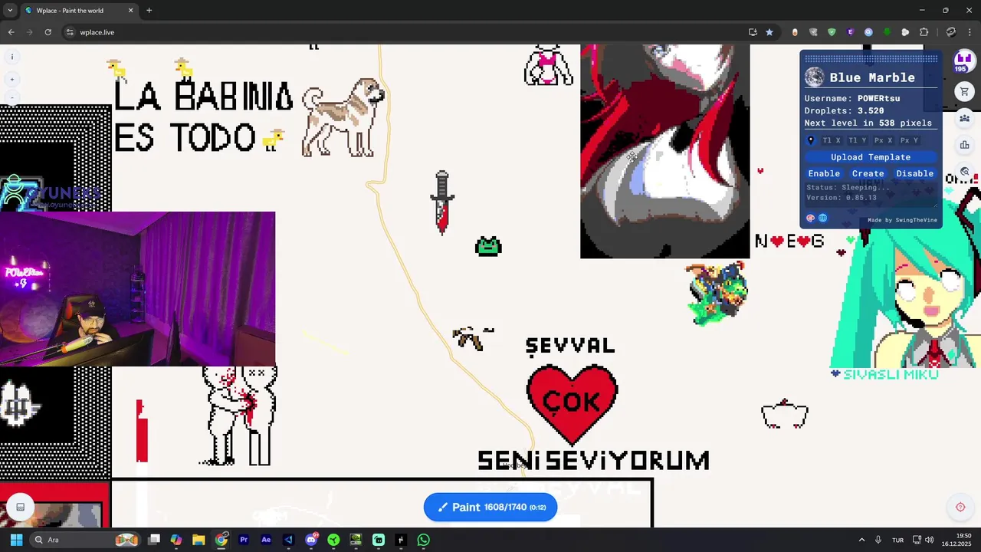The image size is (981, 552).
Task: Open Adobe After Effects from taskbar
Action: point(266,540)
